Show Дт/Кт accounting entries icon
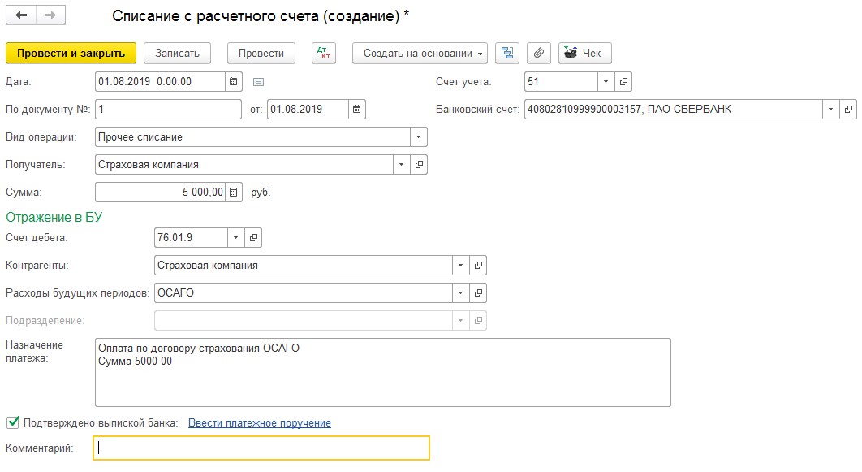 coord(323,53)
